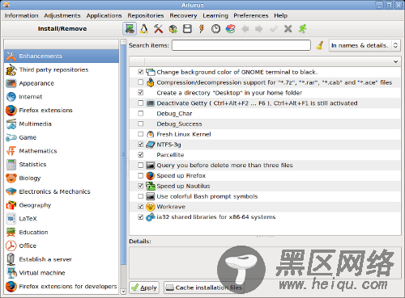Check Compression/decompression support checkbox
The width and height of the screenshot is (405, 298).
(140, 82)
